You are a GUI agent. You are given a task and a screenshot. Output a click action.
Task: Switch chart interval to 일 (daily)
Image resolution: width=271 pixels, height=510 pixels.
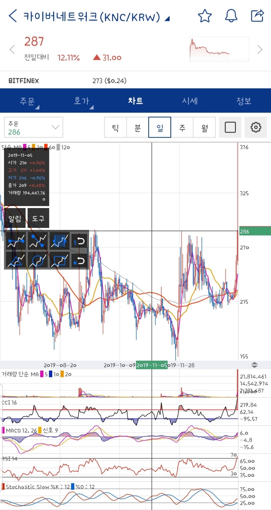pyautogui.click(x=160, y=127)
